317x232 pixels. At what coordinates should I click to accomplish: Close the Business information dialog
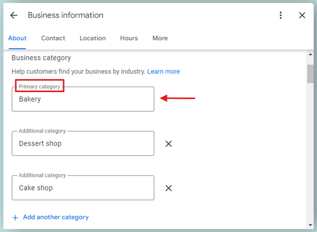(302, 15)
